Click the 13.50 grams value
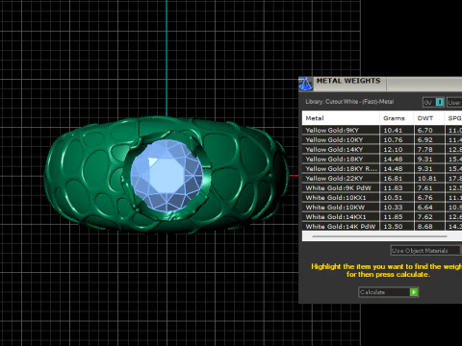The image size is (462, 346). click(393, 226)
